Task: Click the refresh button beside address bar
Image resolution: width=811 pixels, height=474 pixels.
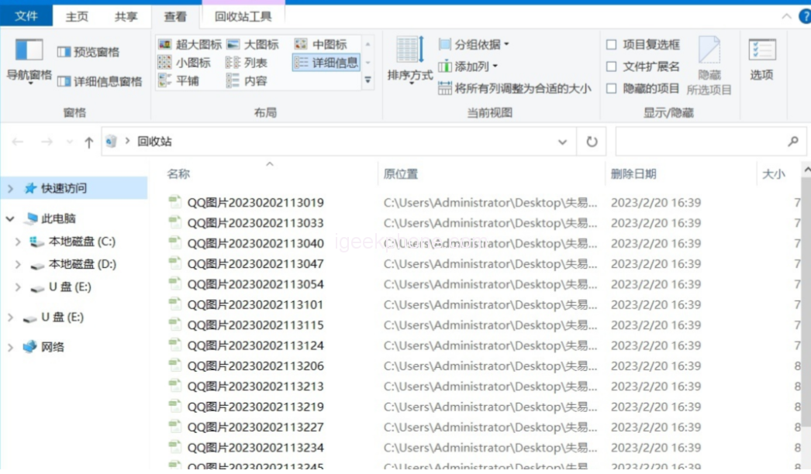Action: (592, 142)
